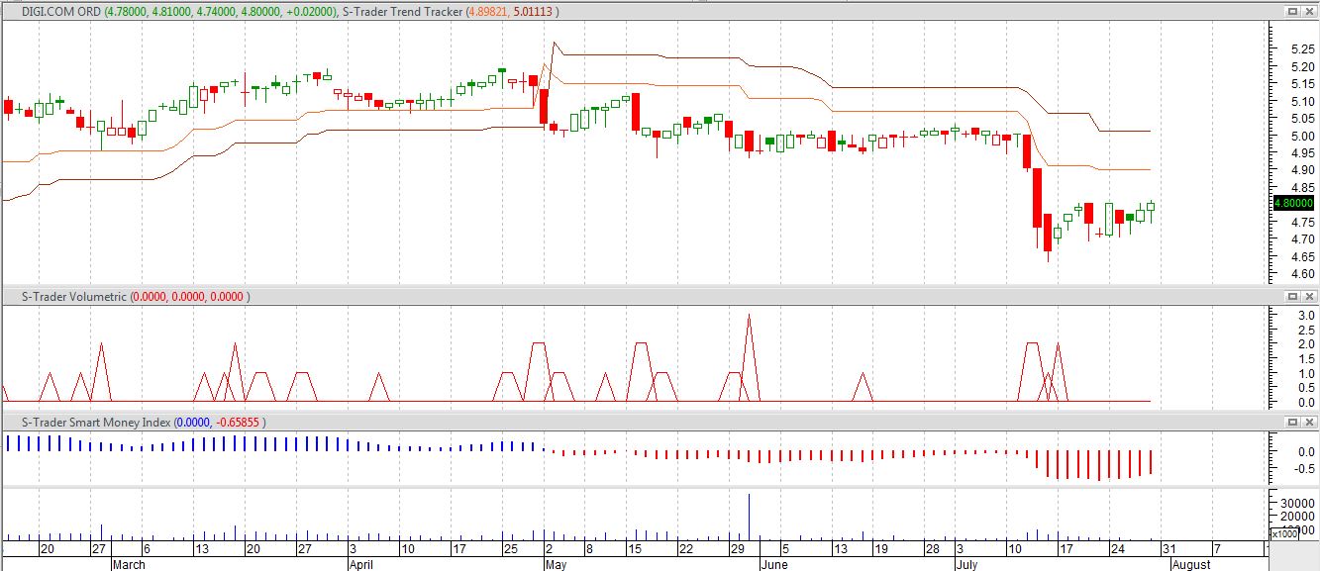This screenshot has height=571, width=1320.
Task: Click the August month label
Action: coord(1190,565)
